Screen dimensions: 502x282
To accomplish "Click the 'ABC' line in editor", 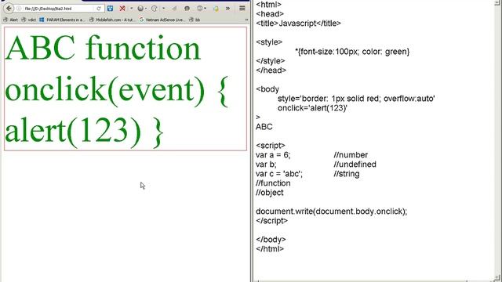I will pyautogui.click(x=264, y=127).
